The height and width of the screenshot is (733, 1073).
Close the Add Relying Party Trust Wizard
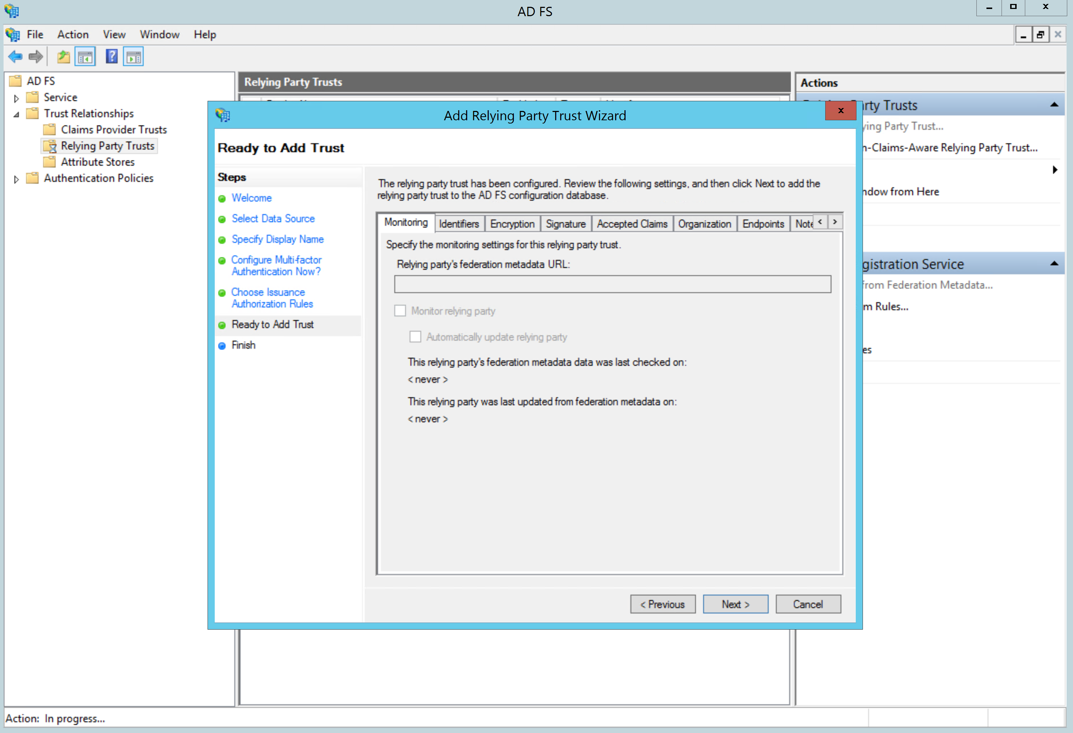click(x=841, y=110)
